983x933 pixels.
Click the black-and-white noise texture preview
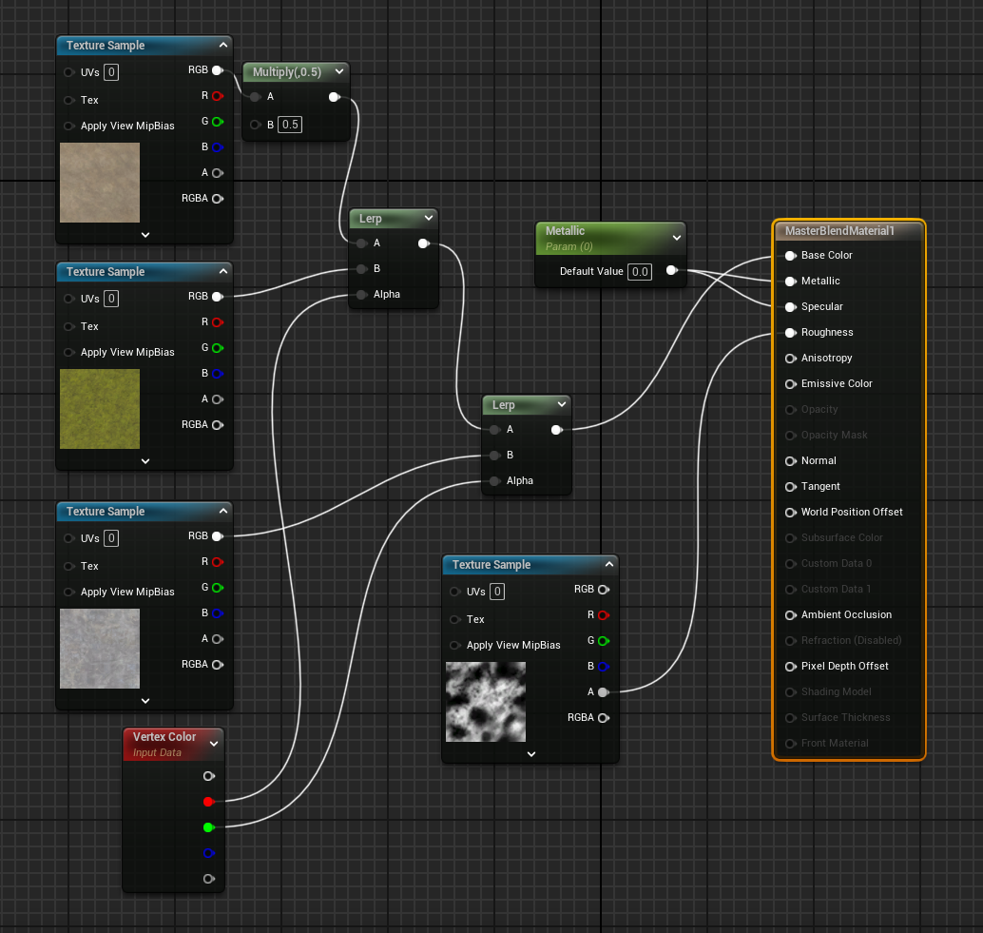[x=486, y=702]
